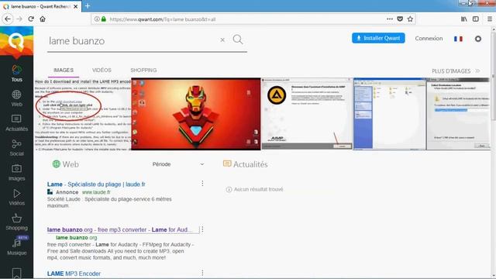496x279 pixels.
Task: Open the file explorer window thumbnail
Action: click(390, 114)
